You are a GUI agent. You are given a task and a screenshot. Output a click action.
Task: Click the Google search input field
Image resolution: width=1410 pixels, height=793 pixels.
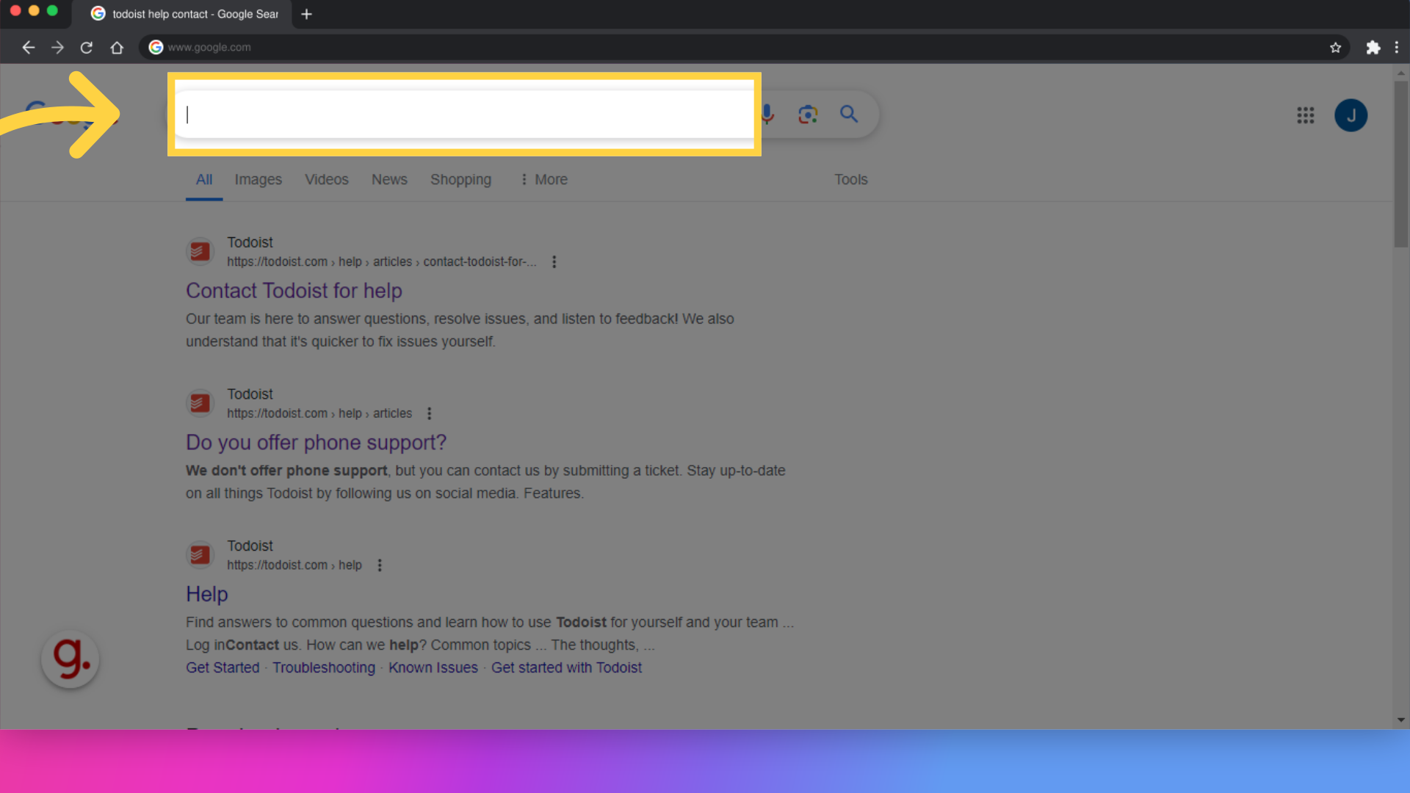pos(464,115)
